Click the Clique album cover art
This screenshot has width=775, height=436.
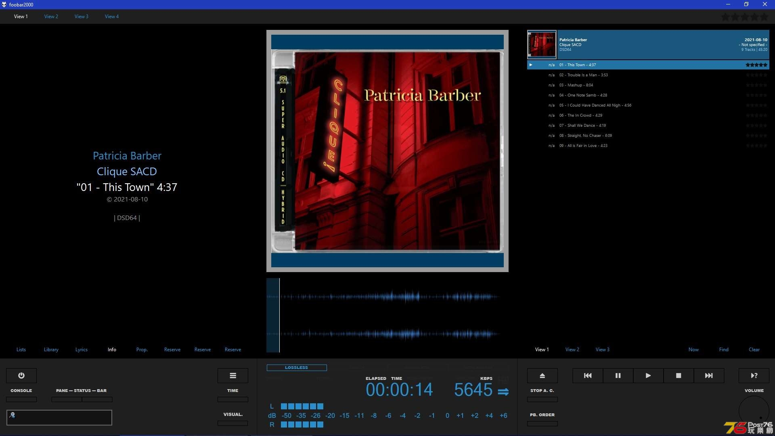coord(387,151)
